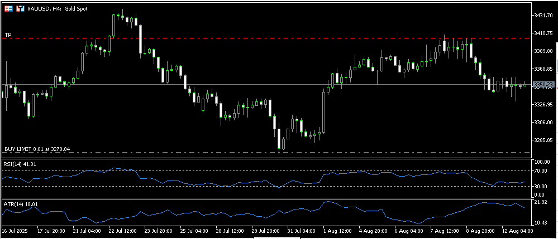
Task: Click the 3306.00 price scale value
Action: (543, 122)
